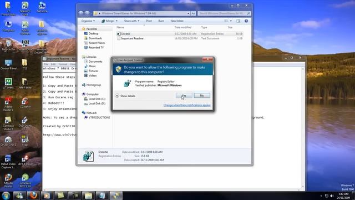Open the address bar history dropdown
Image resolution: width=355 pixels, height=200 pixels.
pos(188,13)
